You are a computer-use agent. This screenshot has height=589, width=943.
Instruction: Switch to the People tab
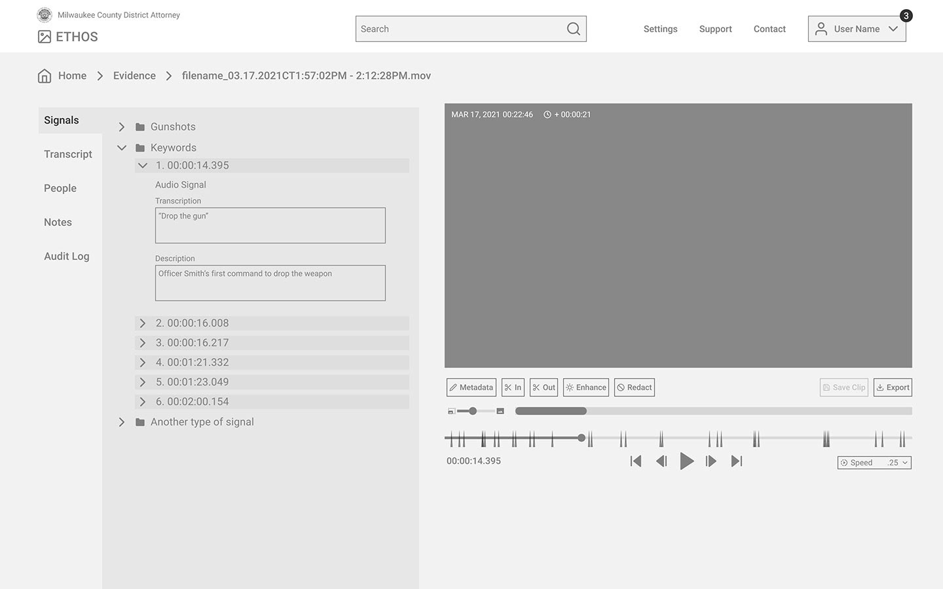click(x=60, y=188)
